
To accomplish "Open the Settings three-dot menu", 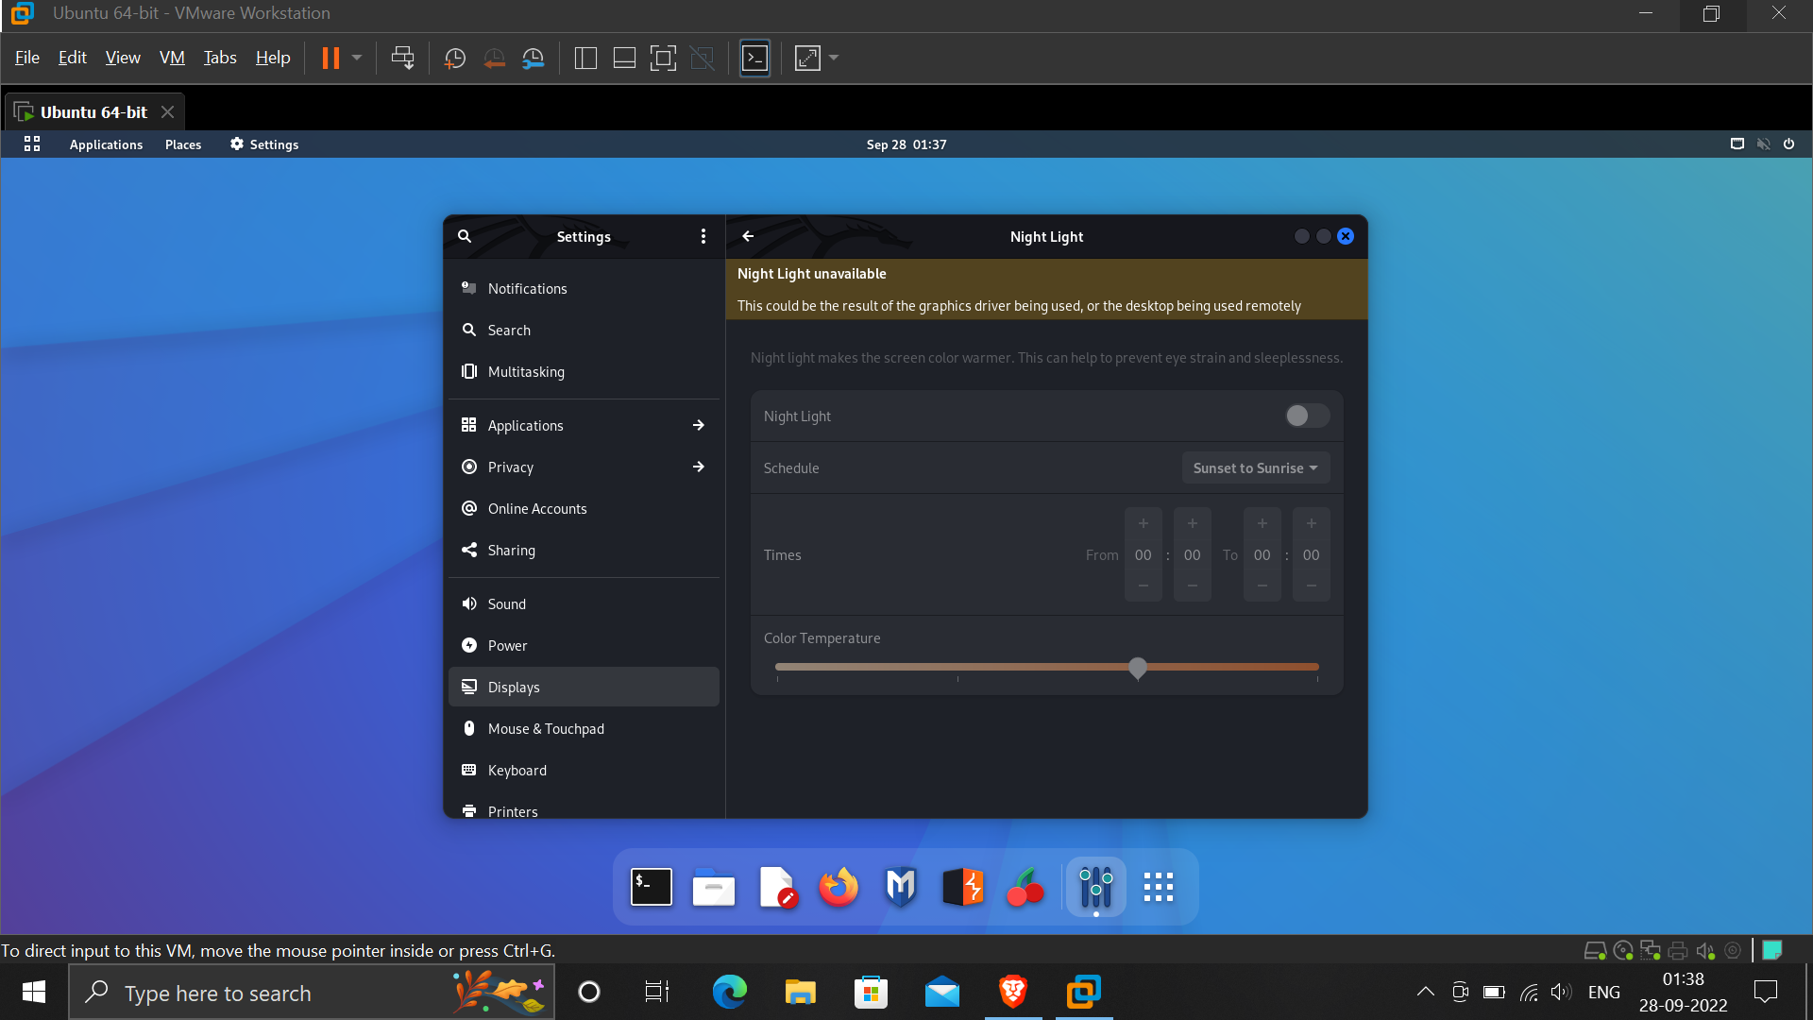I will pyautogui.click(x=703, y=236).
